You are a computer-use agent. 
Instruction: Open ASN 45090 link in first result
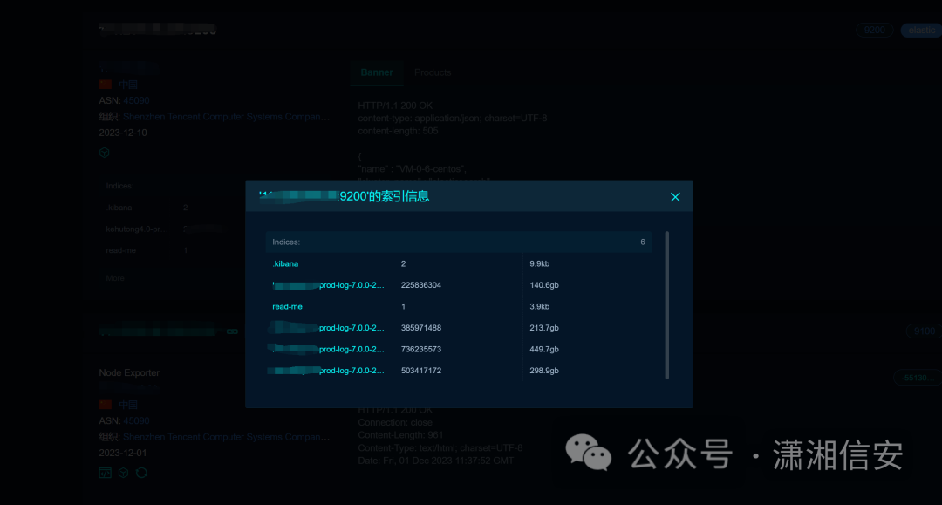click(x=136, y=100)
